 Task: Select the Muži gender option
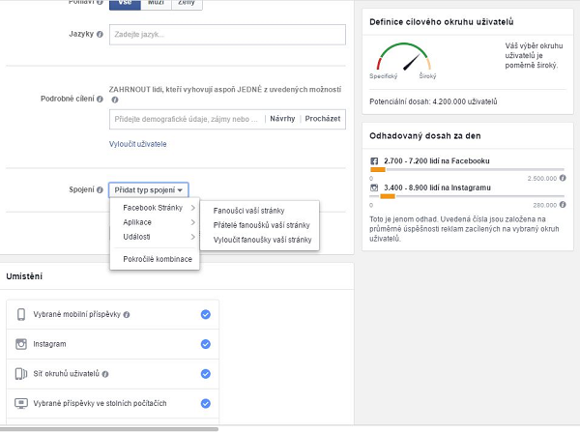coord(156,4)
